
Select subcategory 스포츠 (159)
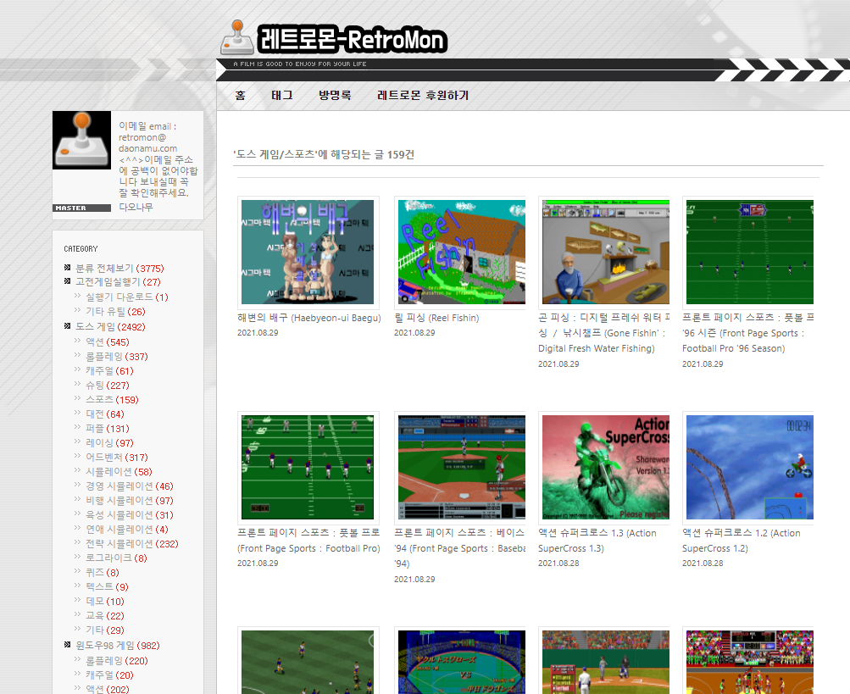tap(112, 400)
